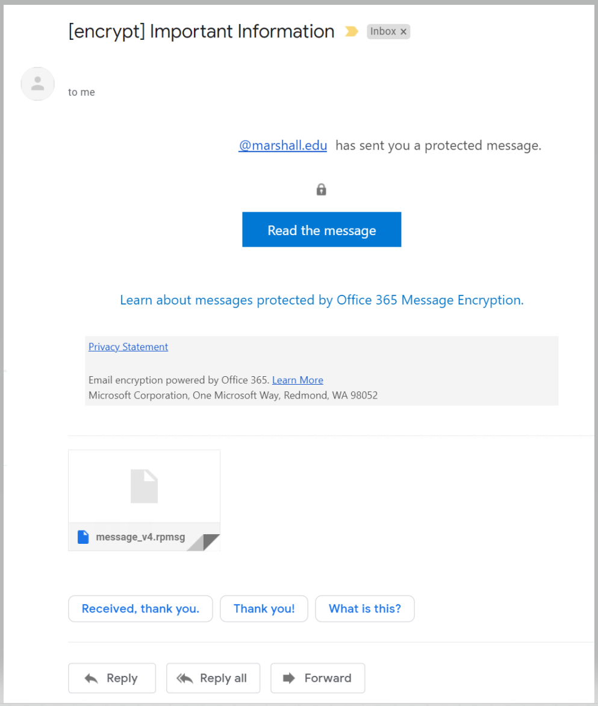Choose the 'What is this?' smart reply
The height and width of the screenshot is (706, 598).
click(365, 609)
